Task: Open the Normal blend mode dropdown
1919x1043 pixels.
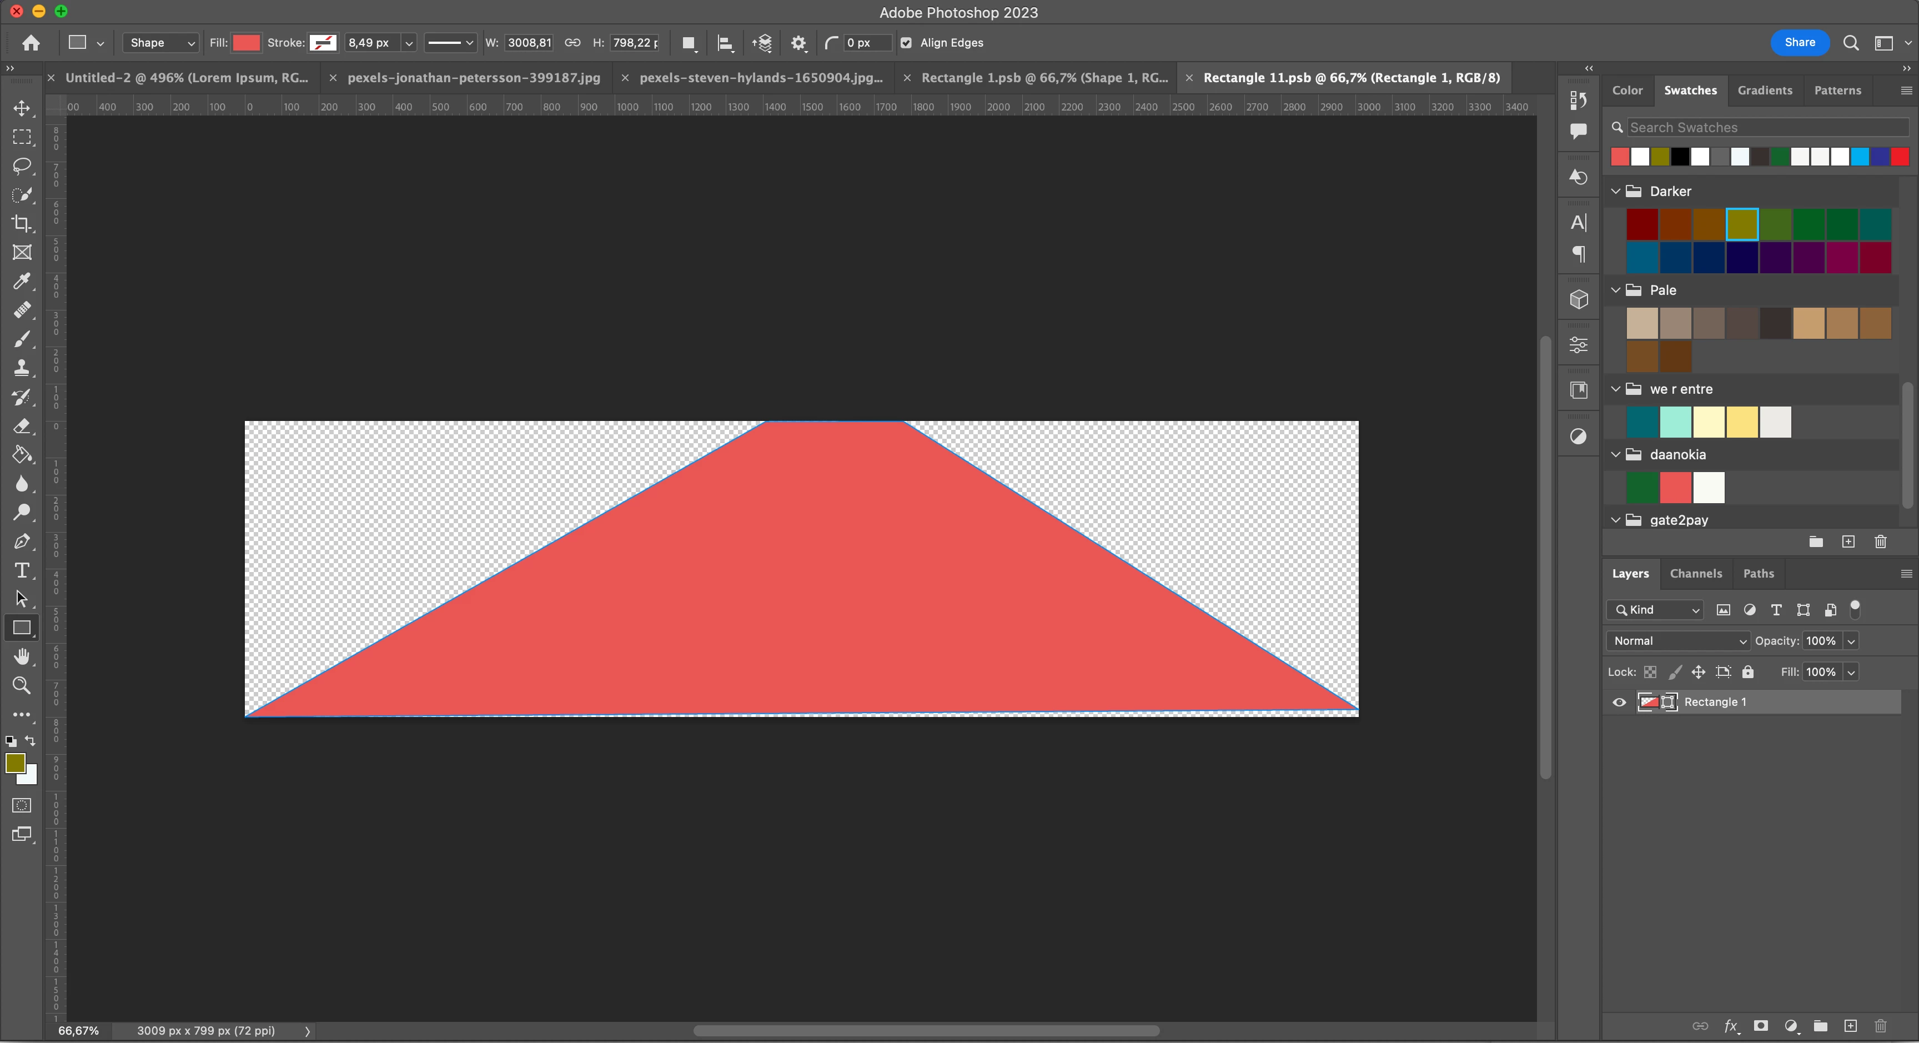Action: (x=1679, y=641)
